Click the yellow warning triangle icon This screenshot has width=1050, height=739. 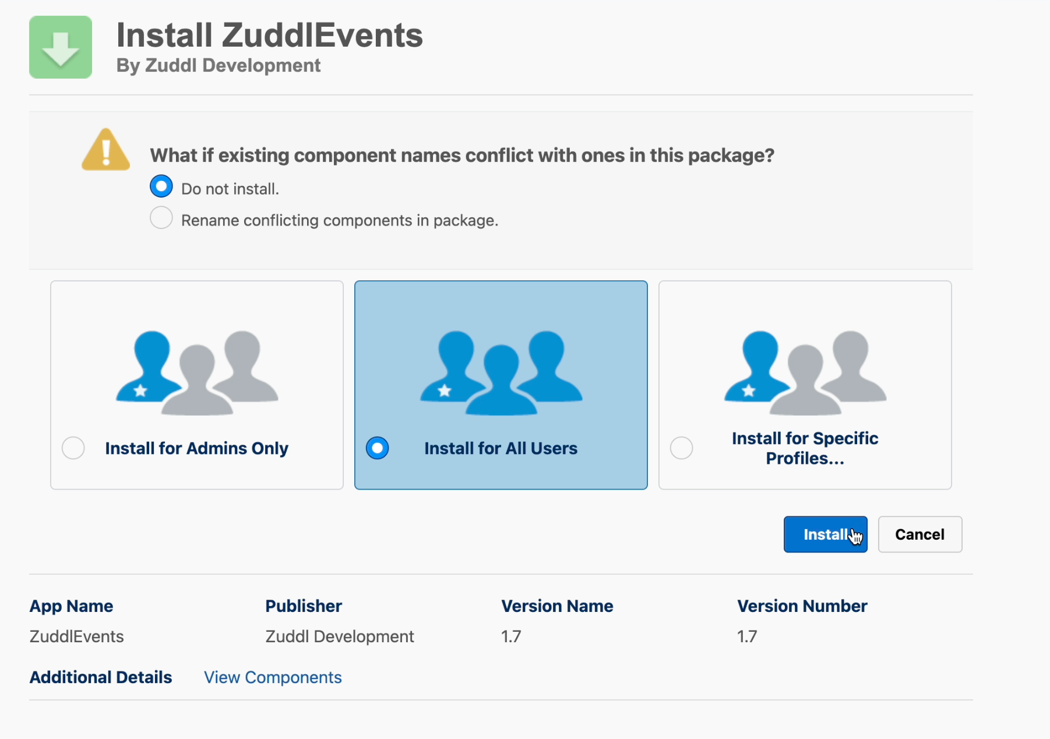(x=105, y=150)
